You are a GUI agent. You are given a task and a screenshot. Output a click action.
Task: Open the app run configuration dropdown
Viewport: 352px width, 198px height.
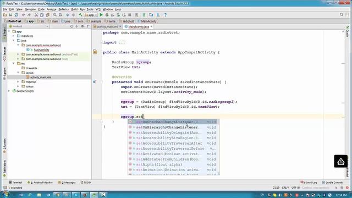pos(91,15)
